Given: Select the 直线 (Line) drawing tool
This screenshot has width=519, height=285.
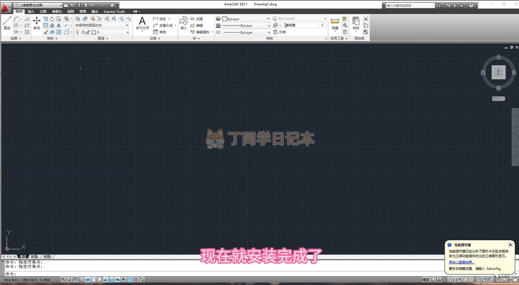Looking at the screenshot, I should click(x=7, y=23).
